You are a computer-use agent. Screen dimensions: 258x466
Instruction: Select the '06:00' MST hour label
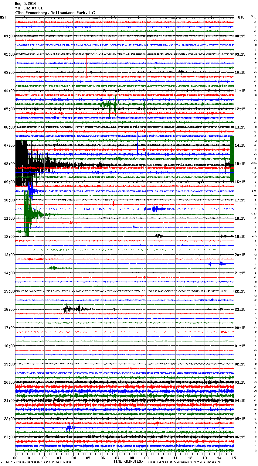(9, 127)
